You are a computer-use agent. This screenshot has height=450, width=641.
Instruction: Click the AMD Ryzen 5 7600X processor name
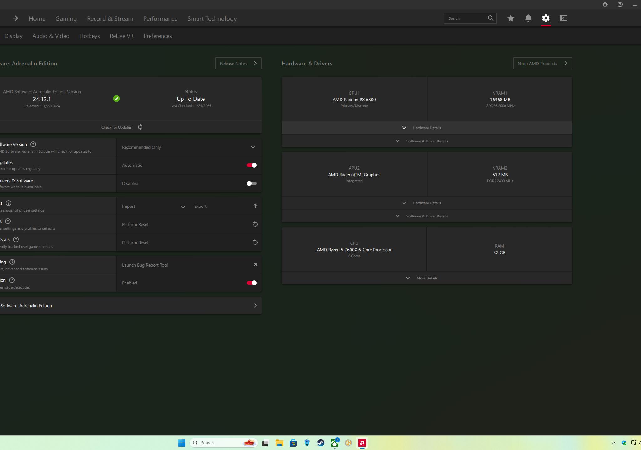pos(354,250)
